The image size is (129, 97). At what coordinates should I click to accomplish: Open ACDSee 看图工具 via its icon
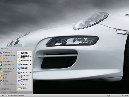(1, 69)
